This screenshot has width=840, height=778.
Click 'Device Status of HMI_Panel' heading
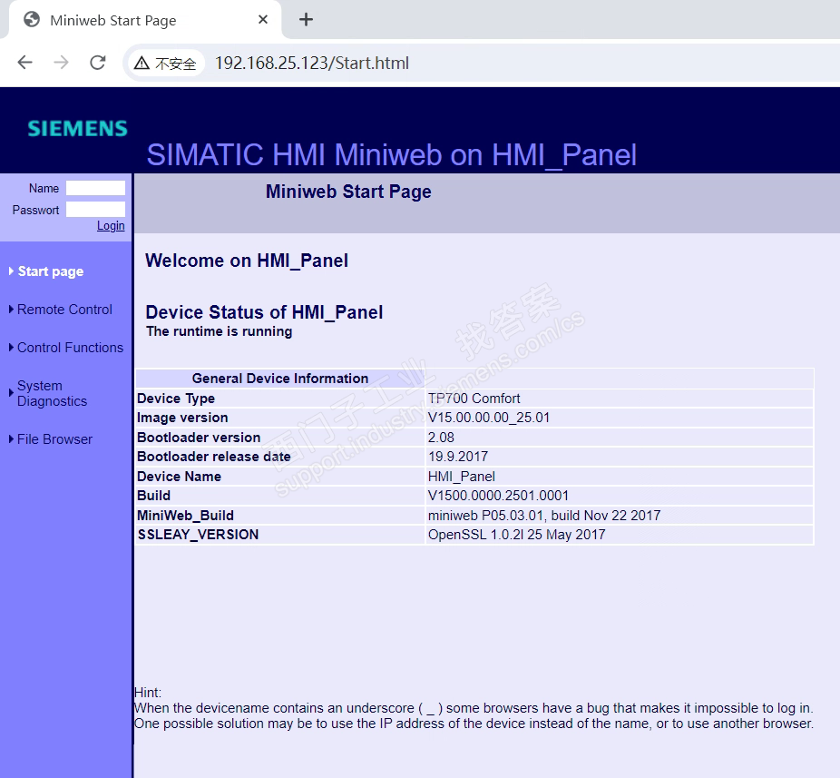tap(264, 312)
